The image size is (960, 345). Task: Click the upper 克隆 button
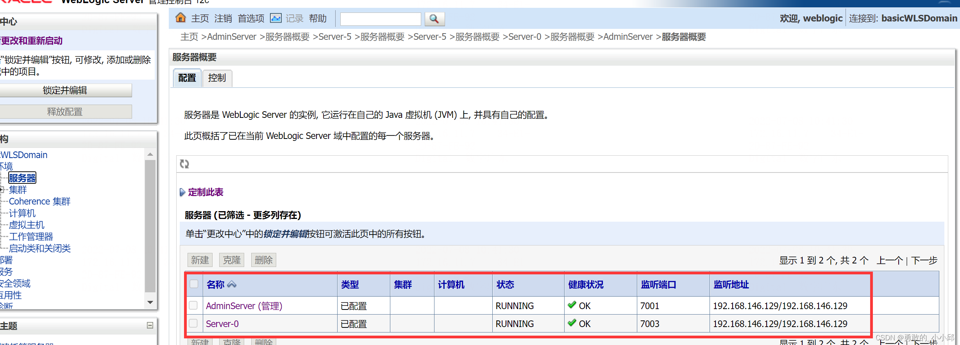coord(232,260)
